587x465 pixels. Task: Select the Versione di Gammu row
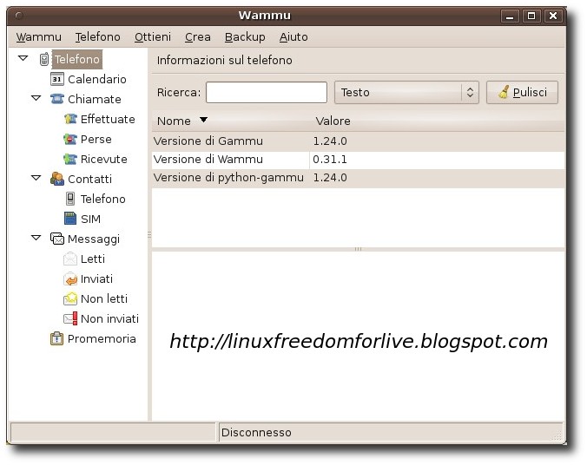[359, 141]
